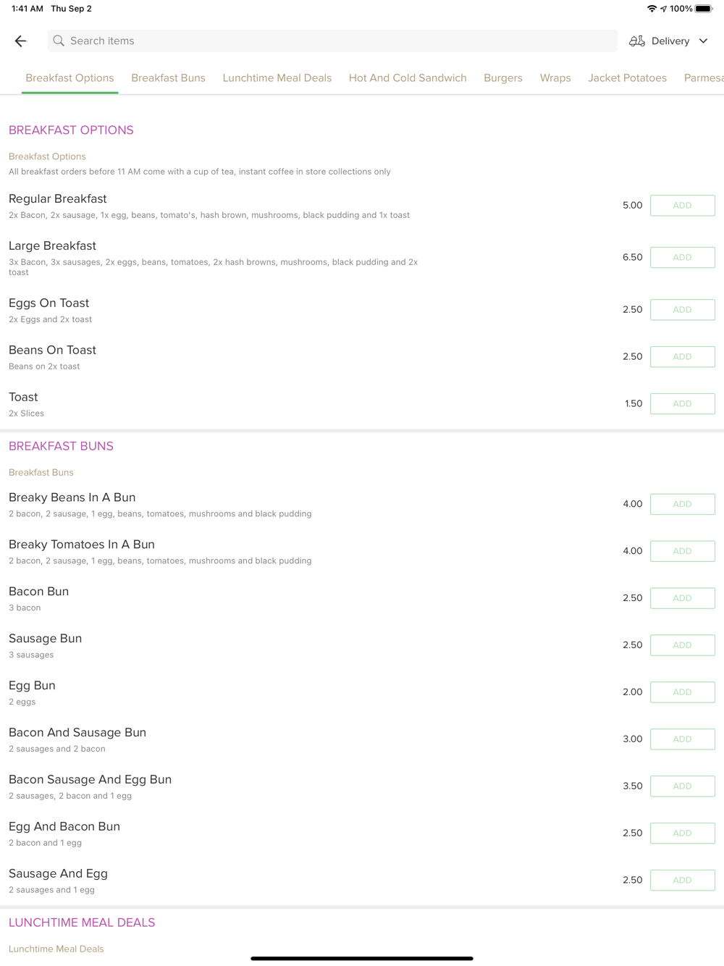Expand the Delivery dropdown chevron
Screen dimensions: 724x966
[x=703, y=41]
